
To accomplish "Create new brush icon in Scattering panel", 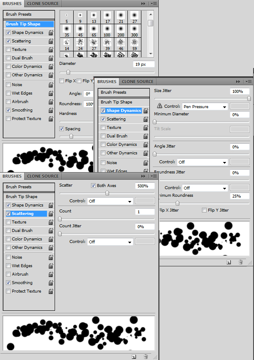I will (x=134, y=357).
